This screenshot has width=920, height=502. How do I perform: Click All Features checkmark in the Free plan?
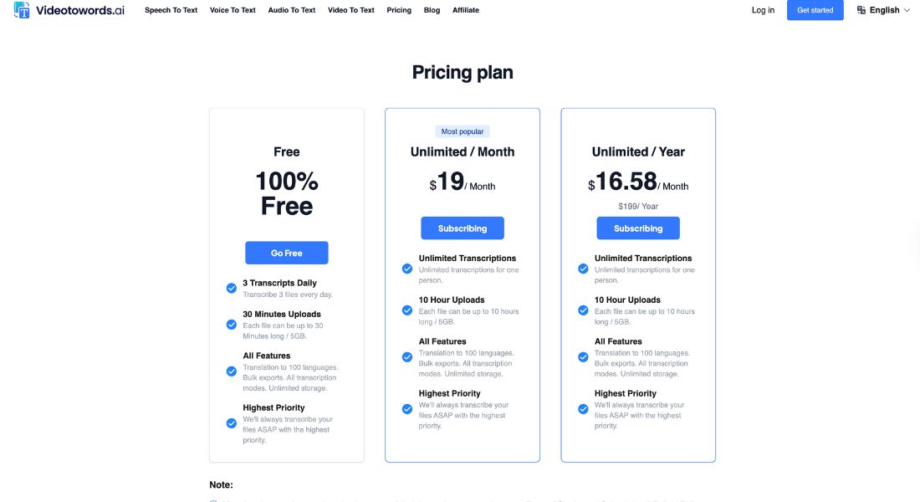click(x=231, y=371)
